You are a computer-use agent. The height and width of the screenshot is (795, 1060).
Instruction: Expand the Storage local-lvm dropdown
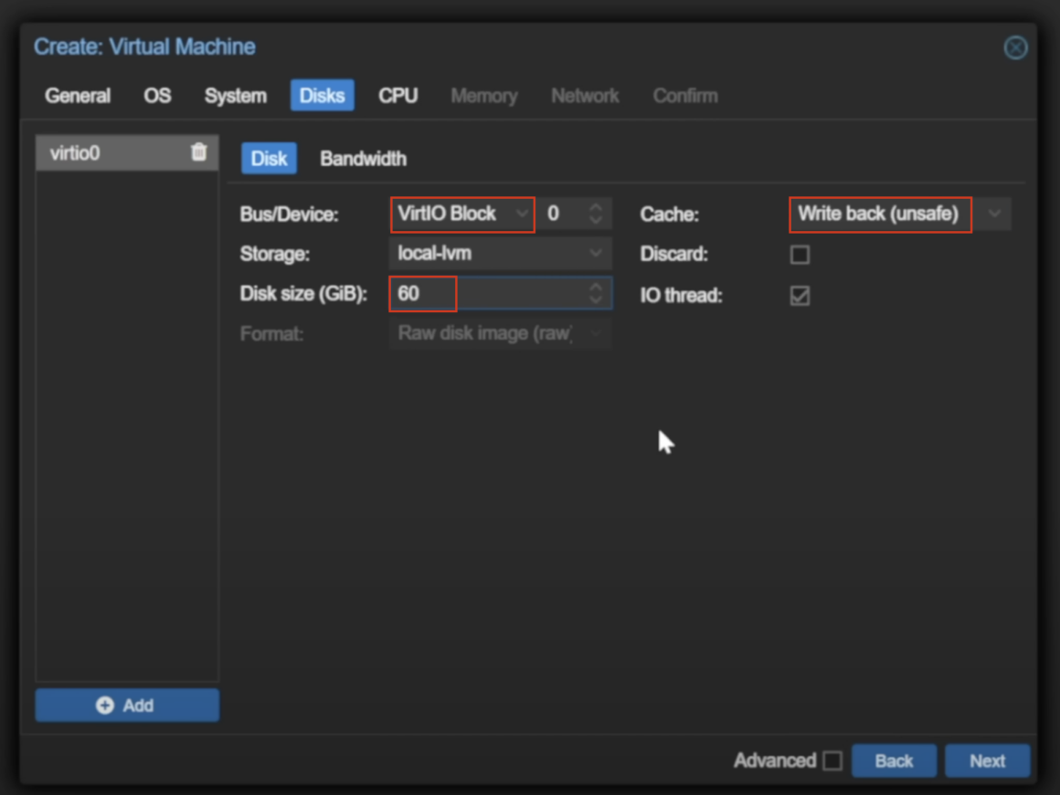595,254
